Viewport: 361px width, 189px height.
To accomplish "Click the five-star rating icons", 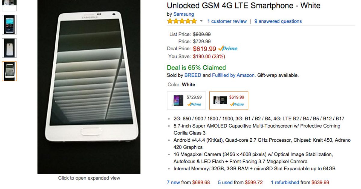I will point(182,21).
